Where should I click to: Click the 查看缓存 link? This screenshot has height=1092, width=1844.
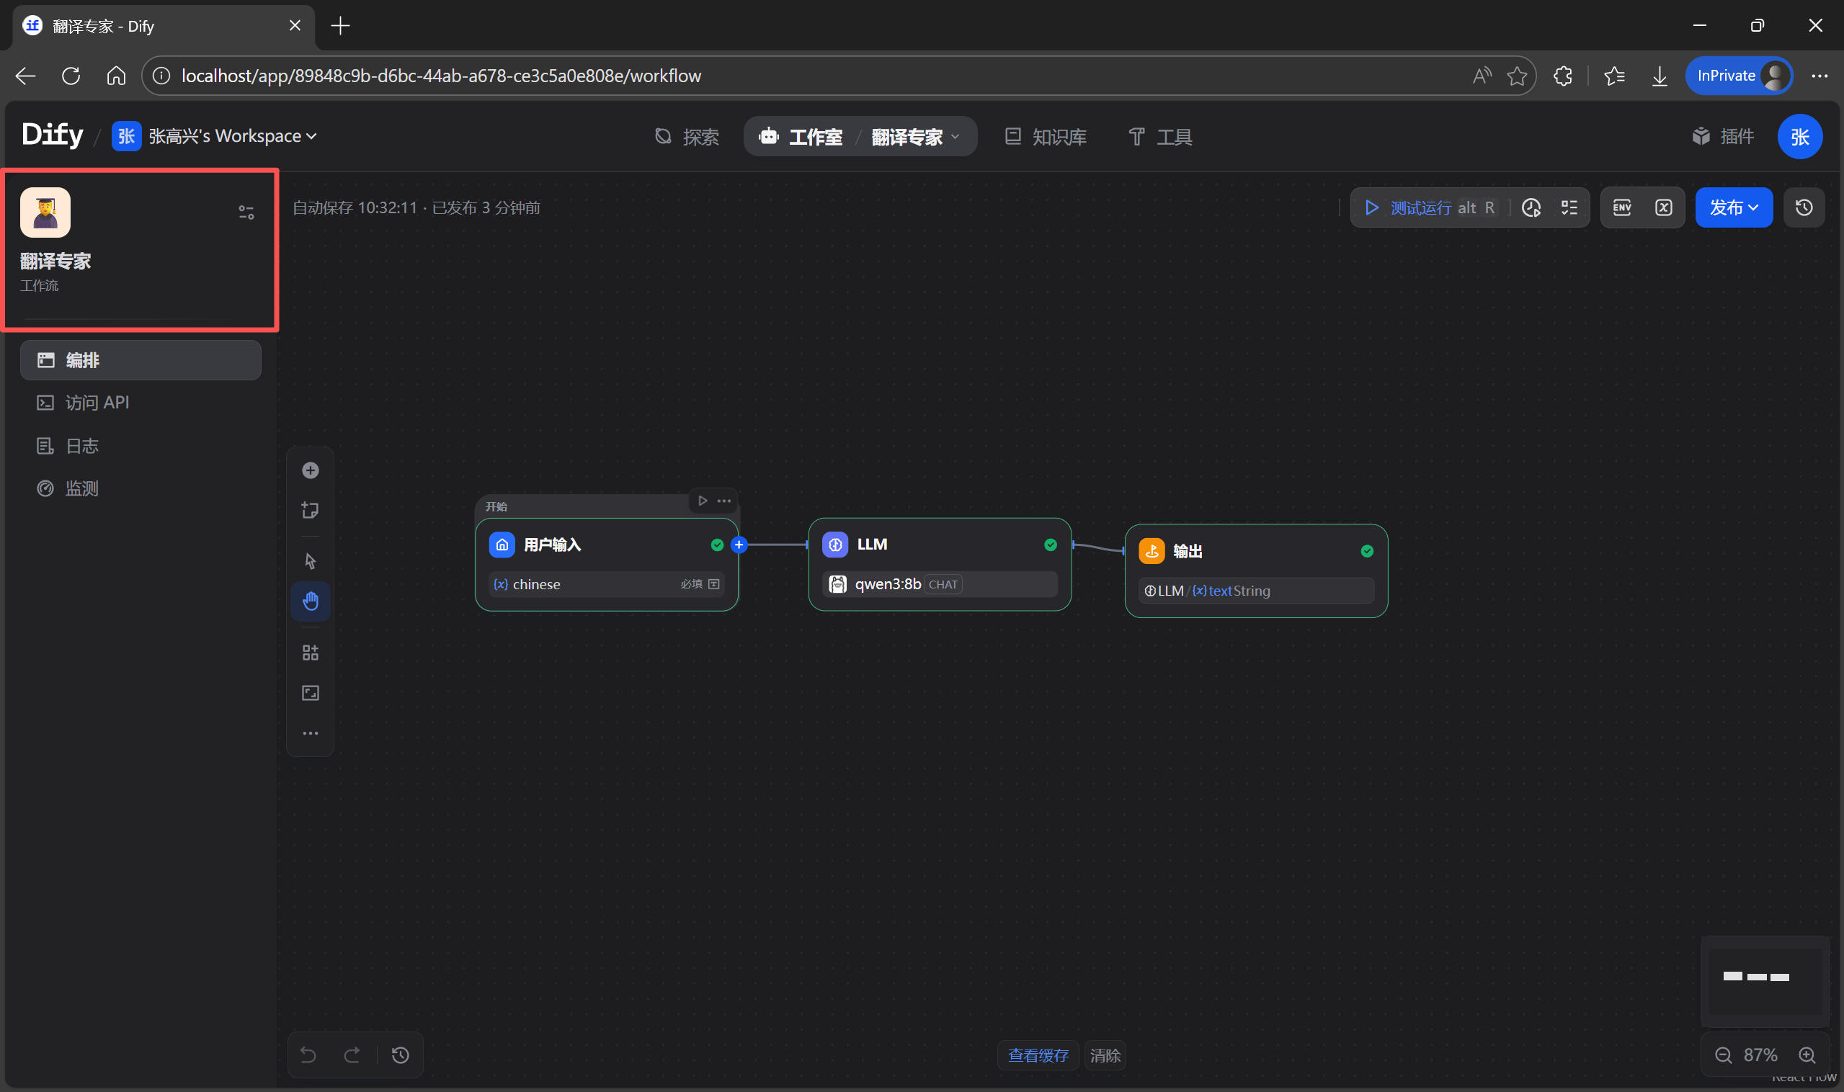[x=1037, y=1055]
